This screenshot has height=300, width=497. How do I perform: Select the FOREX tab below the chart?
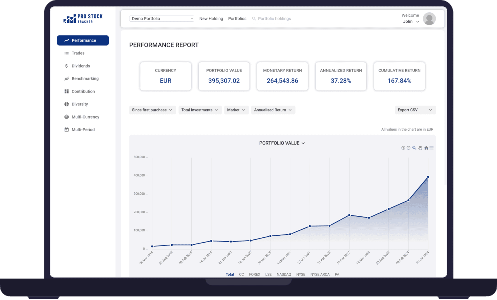click(255, 274)
